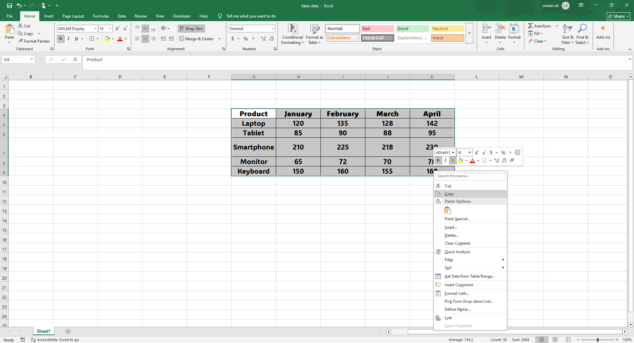Apply ribbon Fill Color bucket
The image size is (634, 343).
click(x=107, y=39)
